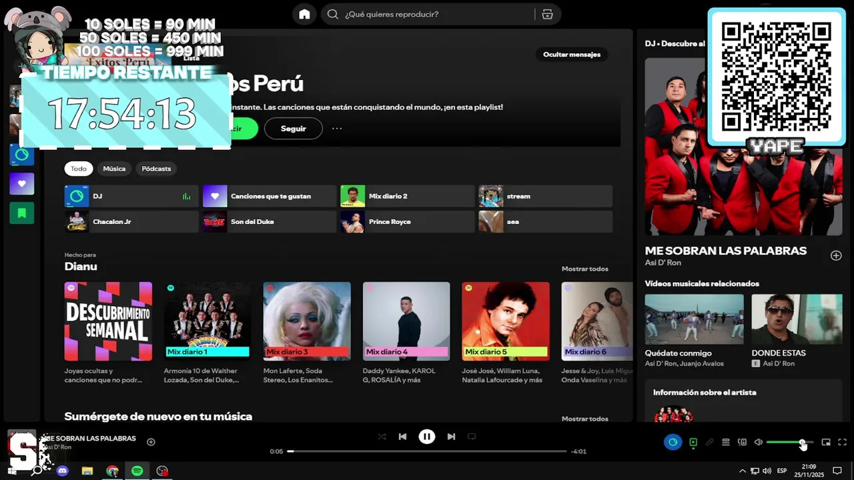Click the search magnifier icon in top bar
The width and height of the screenshot is (854, 480).
pyautogui.click(x=333, y=14)
